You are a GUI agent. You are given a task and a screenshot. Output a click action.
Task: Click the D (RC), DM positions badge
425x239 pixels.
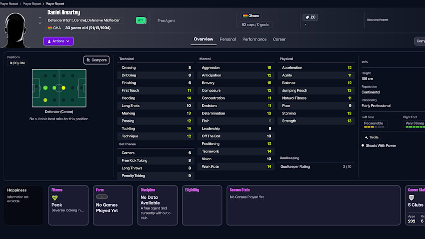pyautogui.click(x=17, y=63)
